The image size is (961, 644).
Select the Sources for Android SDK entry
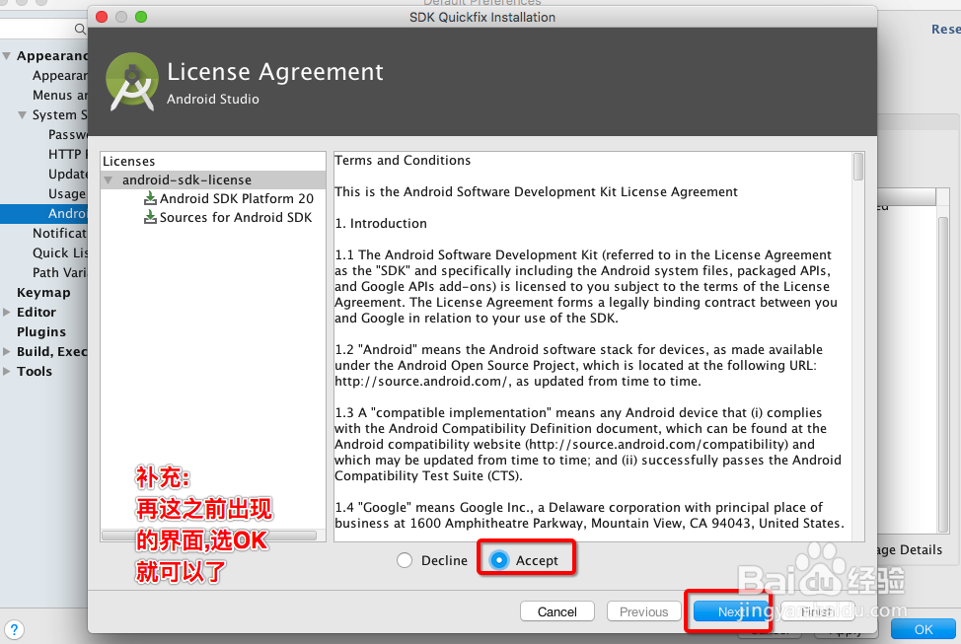pos(236,218)
